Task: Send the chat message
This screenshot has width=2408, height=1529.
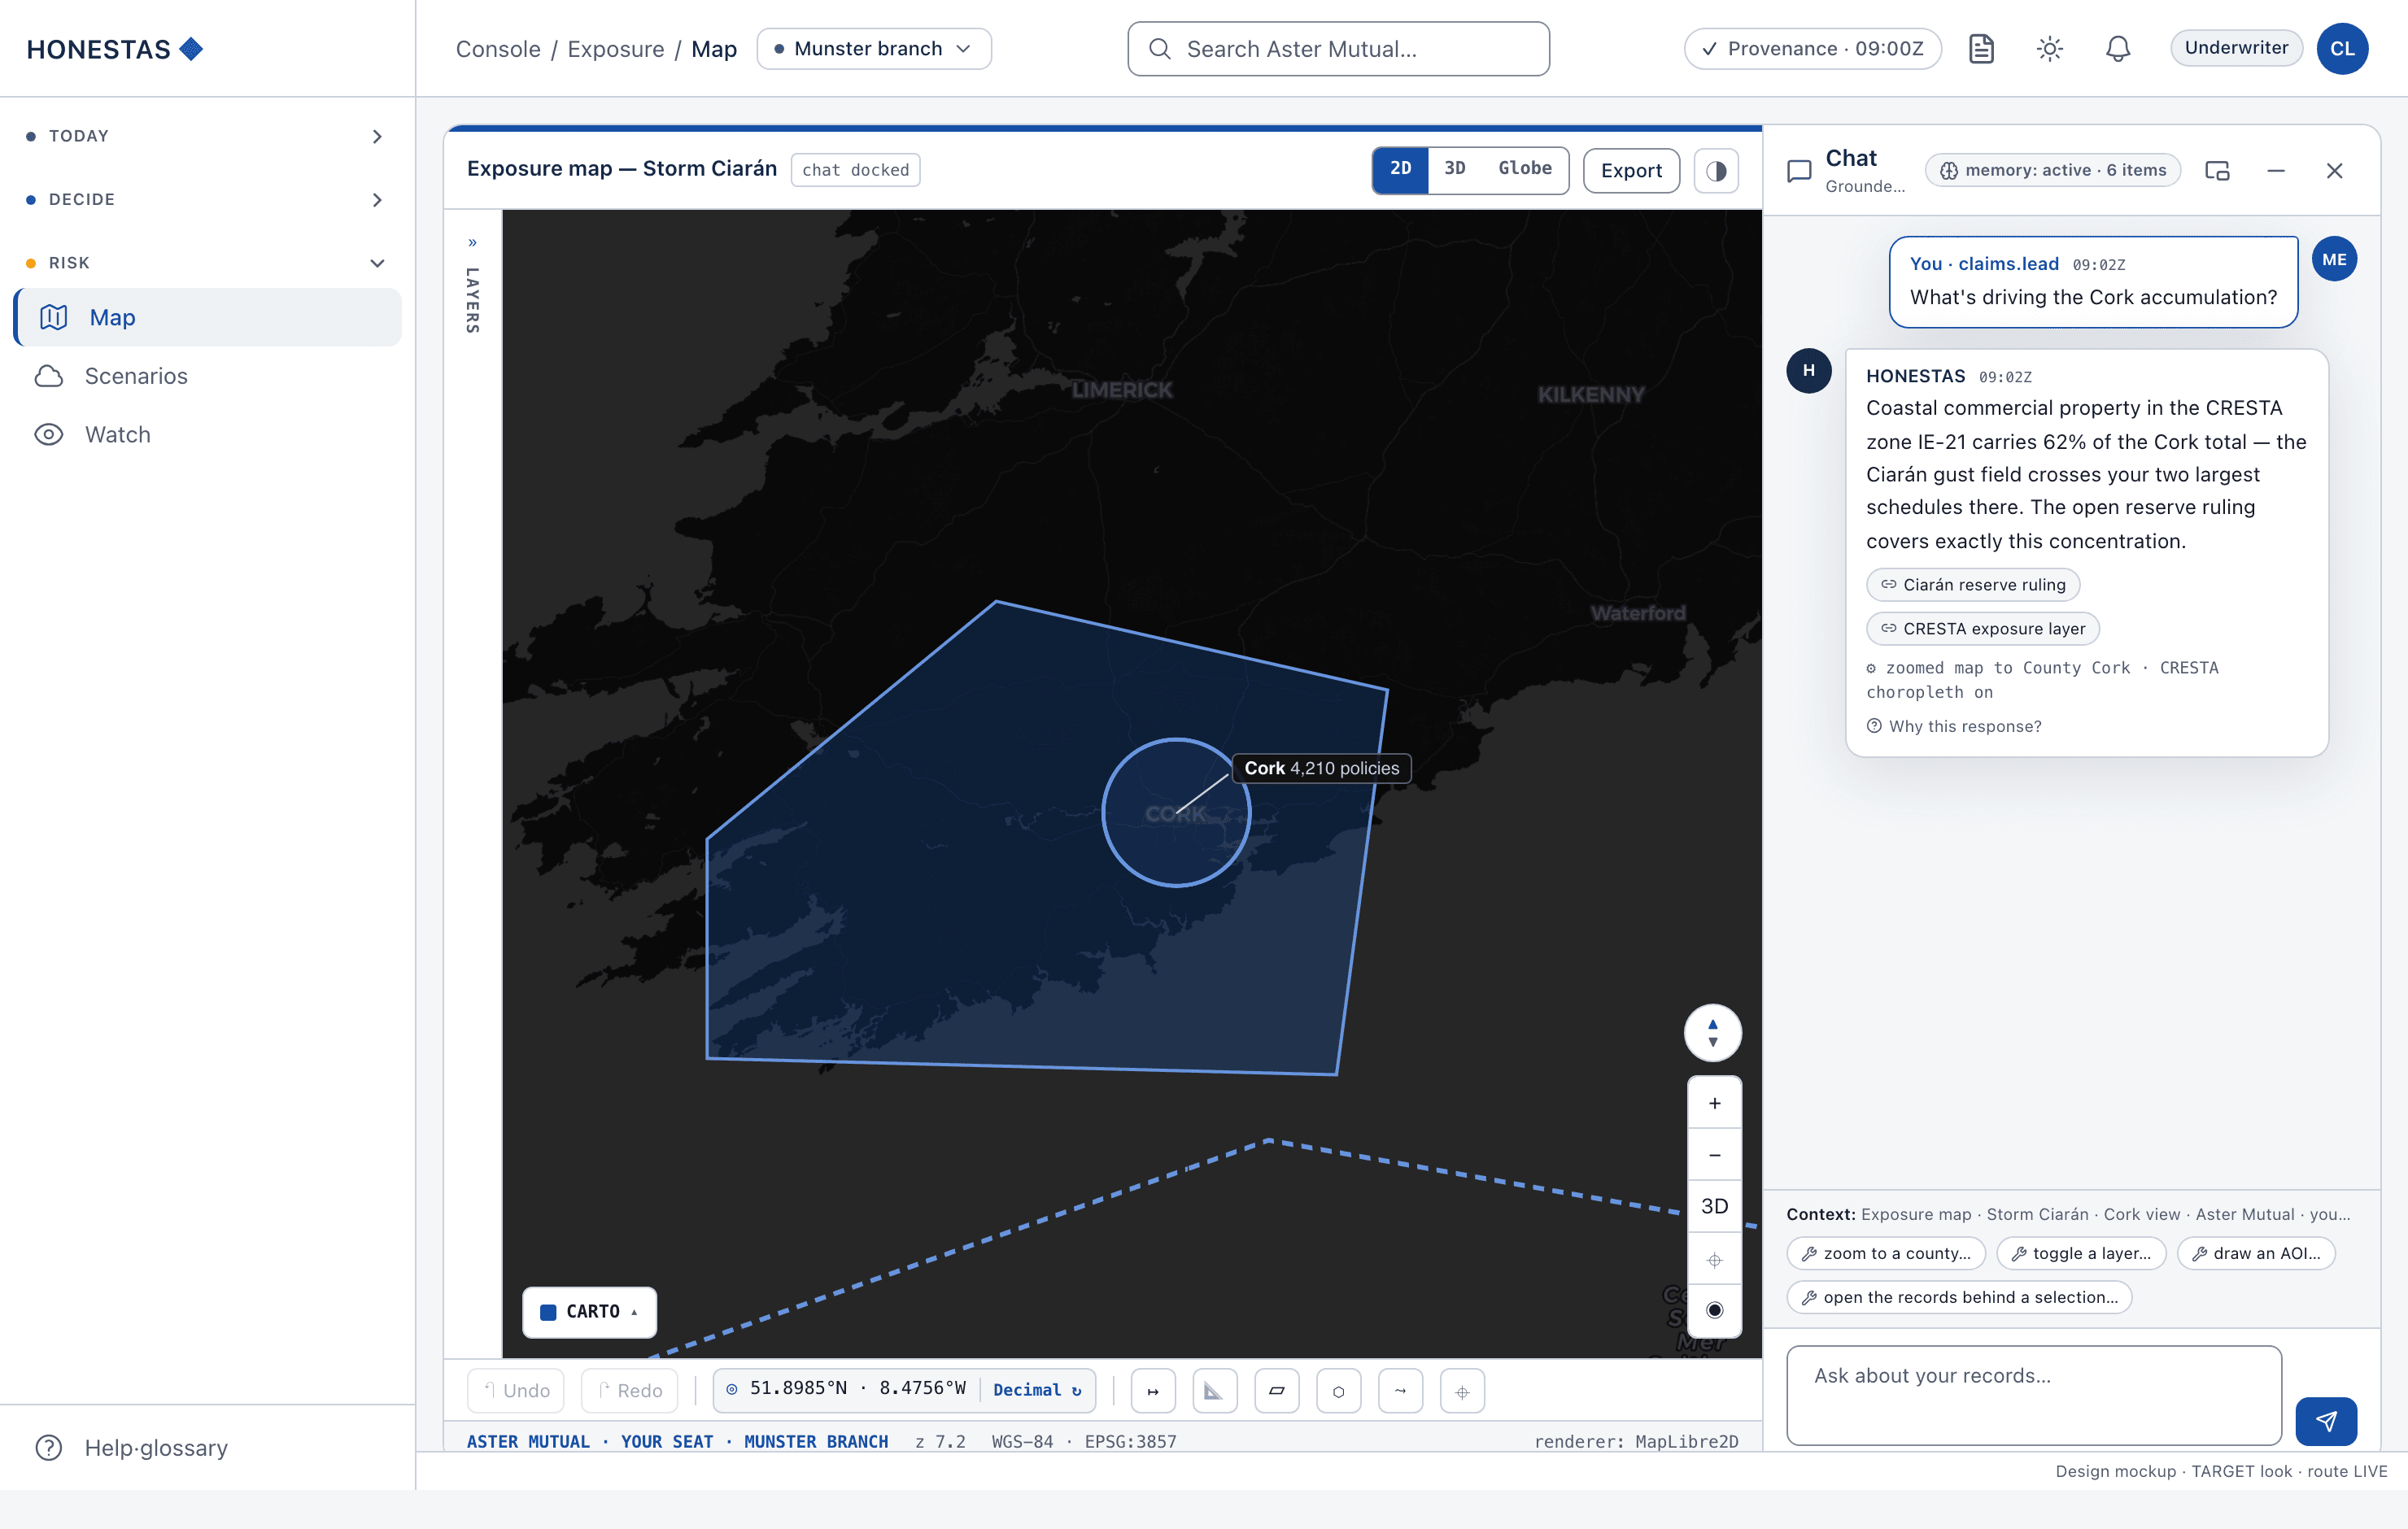Action: point(2326,1421)
